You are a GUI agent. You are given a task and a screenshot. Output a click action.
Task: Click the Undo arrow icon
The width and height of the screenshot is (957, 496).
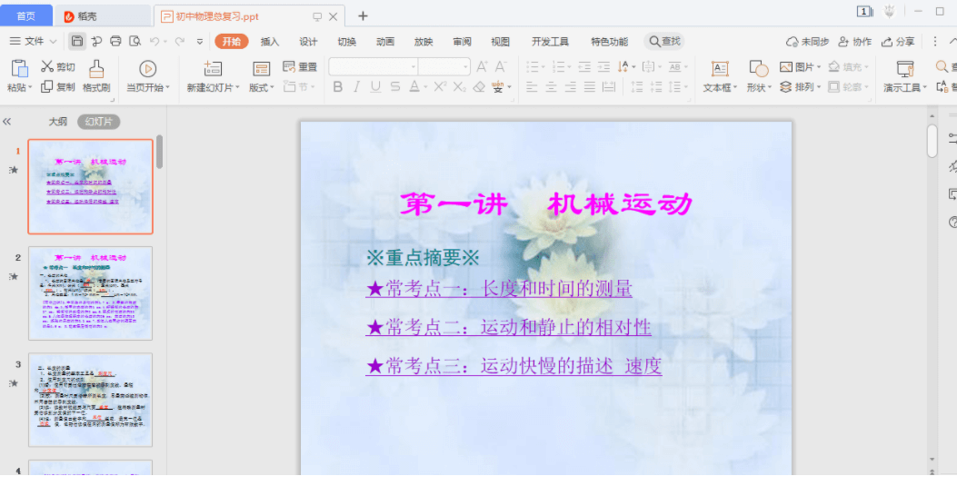[155, 41]
